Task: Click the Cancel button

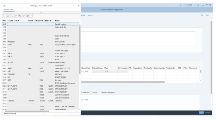Action: point(208,112)
